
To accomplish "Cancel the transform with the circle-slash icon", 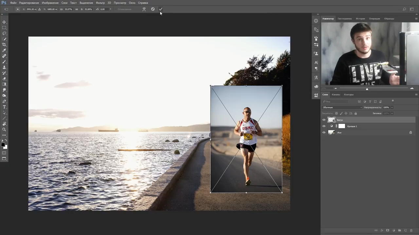I will coord(153,9).
